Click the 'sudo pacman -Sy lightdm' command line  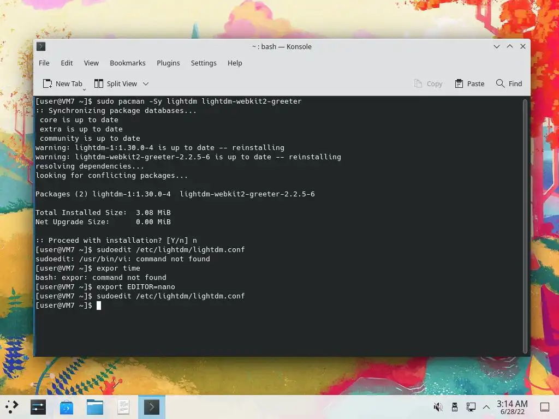pyautogui.click(x=168, y=101)
